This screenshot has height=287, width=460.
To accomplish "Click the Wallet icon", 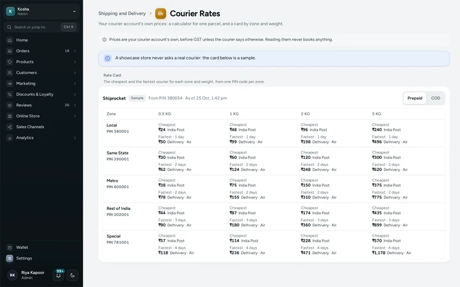I will coord(10,247).
